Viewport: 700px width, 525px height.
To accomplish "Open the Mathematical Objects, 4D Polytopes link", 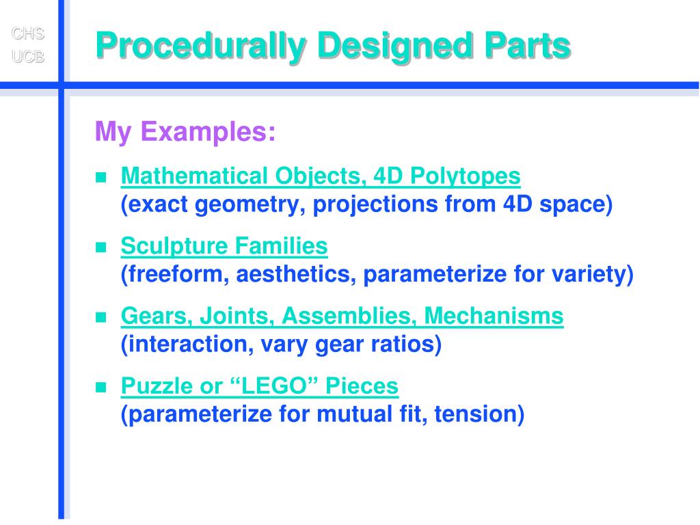I will point(321,176).
